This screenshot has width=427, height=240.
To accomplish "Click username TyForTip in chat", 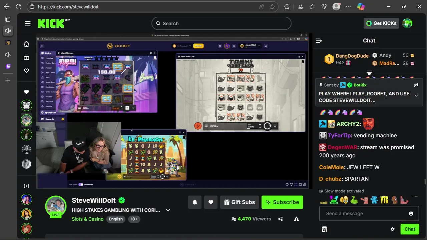I will click(x=339, y=136).
